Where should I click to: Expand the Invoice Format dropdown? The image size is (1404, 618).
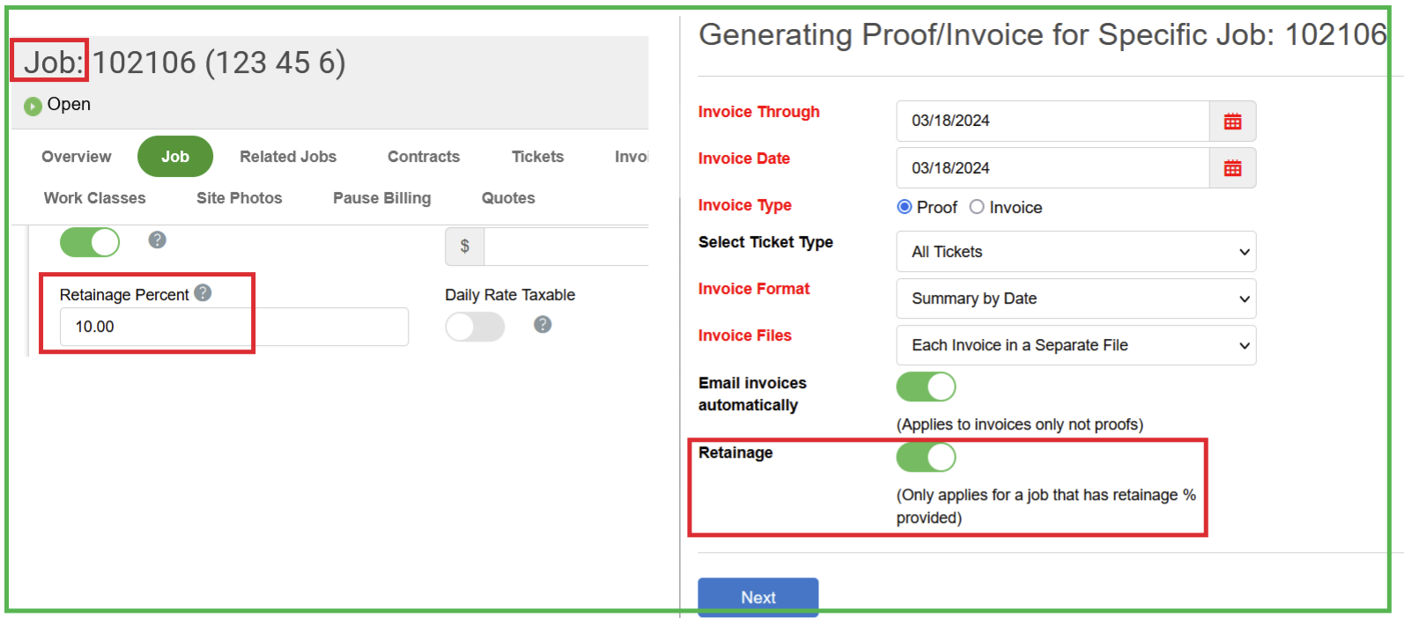click(1075, 298)
